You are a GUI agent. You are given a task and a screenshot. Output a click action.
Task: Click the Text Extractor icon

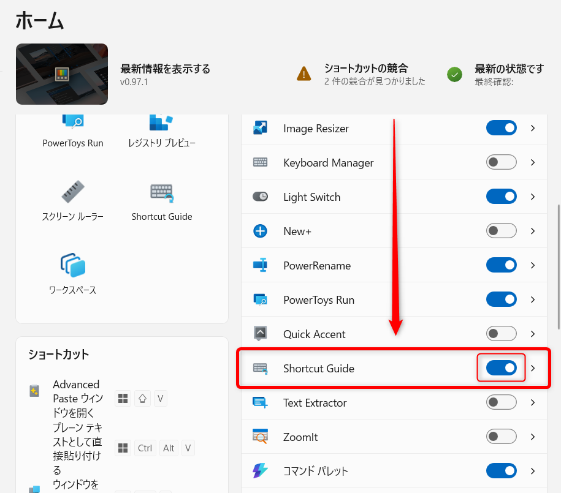point(260,402)
